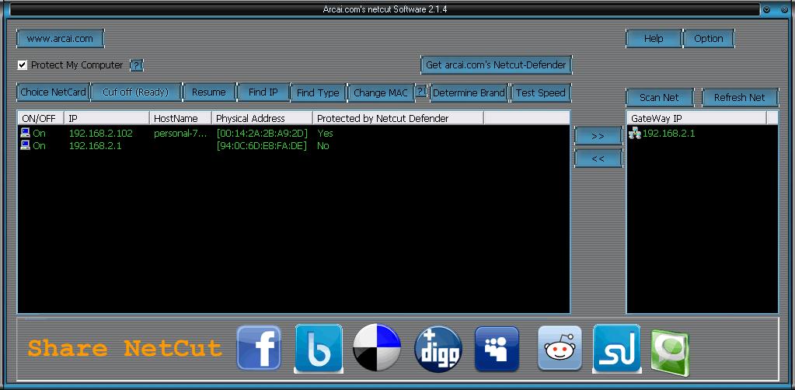Image resolution: width=795 pixels, height=390 pixels.
Task: Move selection left with << button
Action: pyautogui.click(x=598, y=158)
